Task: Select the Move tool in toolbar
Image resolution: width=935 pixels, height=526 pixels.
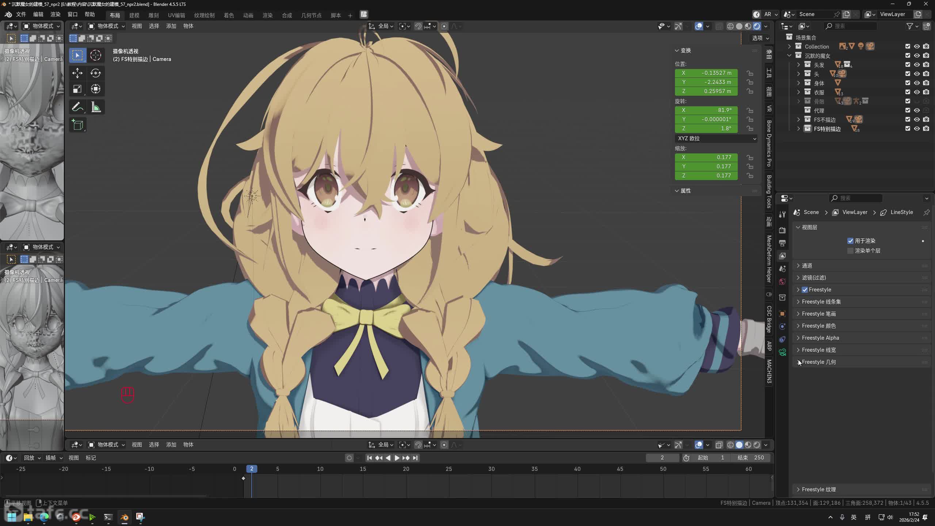Action: (77, 73)
